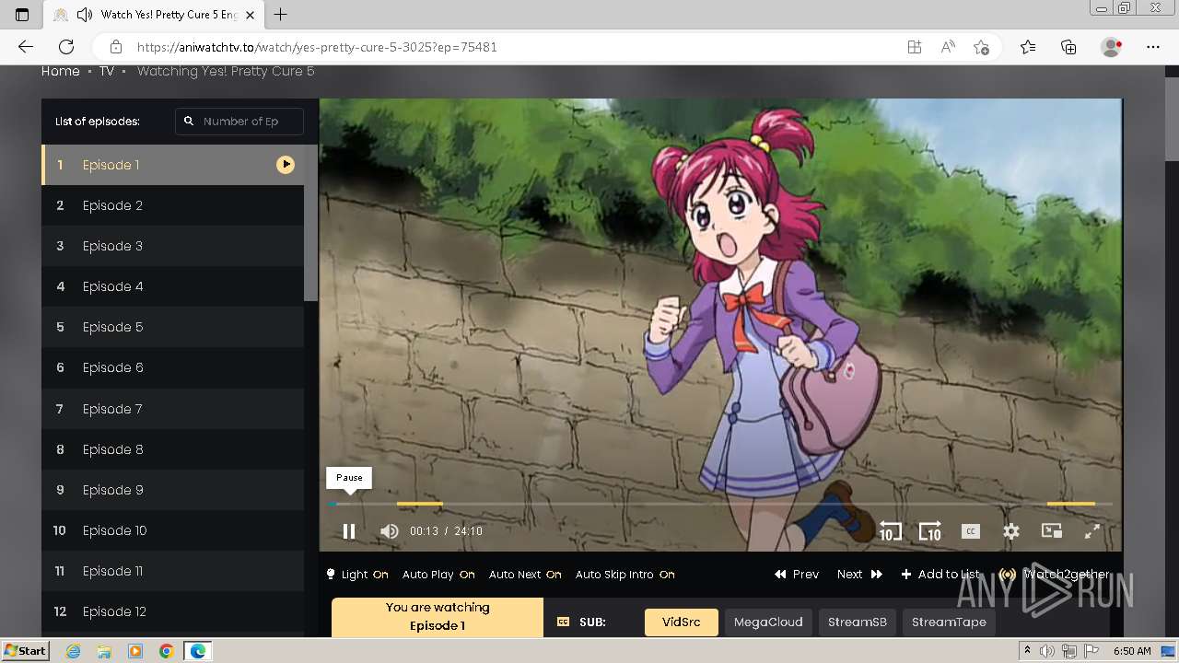Screen dimensions: 1179x663
Task: Enter fullscreen video mode
Action: click(1092, 531)
